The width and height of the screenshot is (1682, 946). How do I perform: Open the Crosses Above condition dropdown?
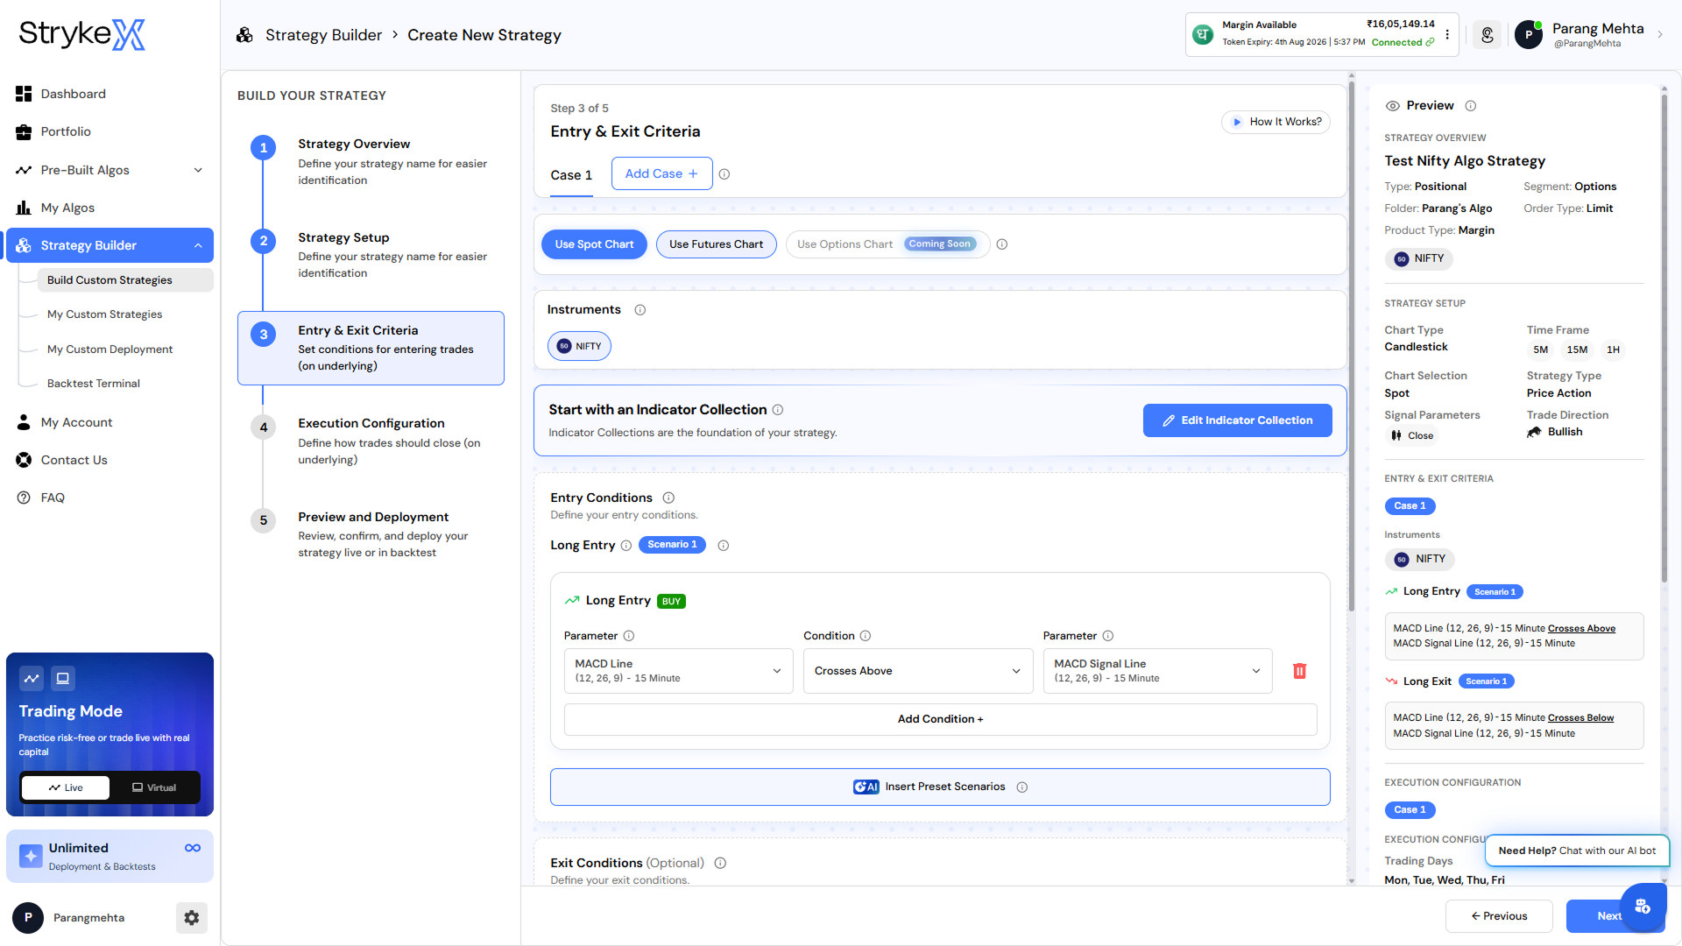point(917,671)
